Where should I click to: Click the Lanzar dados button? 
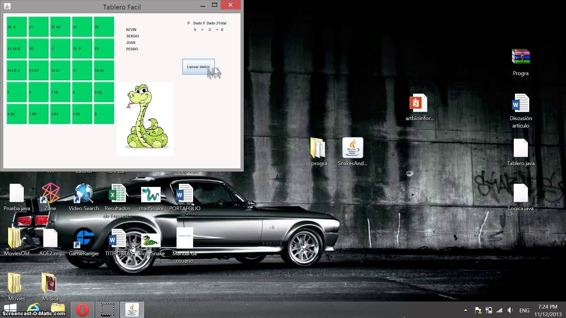pyautogui.click(x=199, y=67)
